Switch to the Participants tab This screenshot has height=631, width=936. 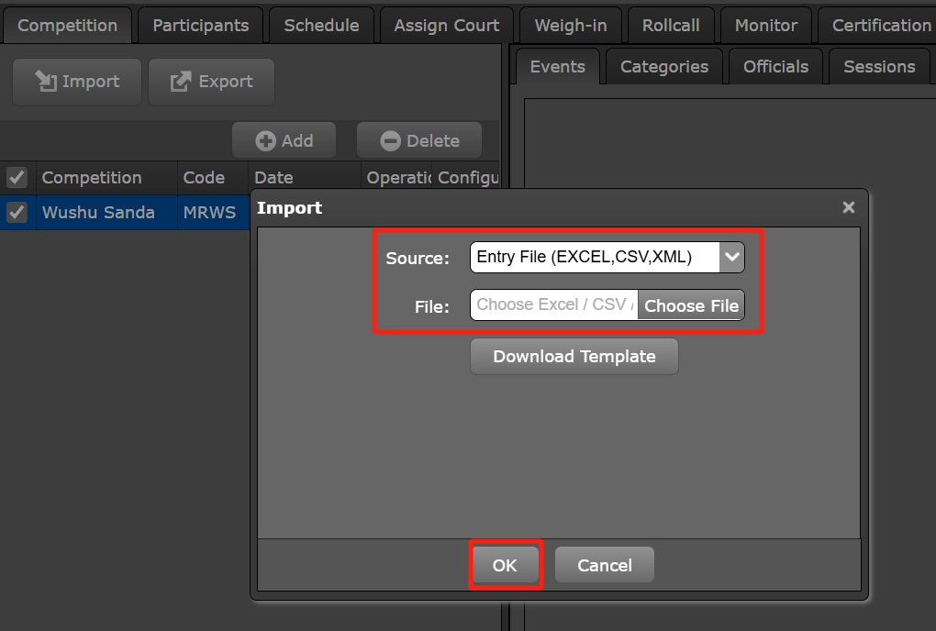click(200, 26)
